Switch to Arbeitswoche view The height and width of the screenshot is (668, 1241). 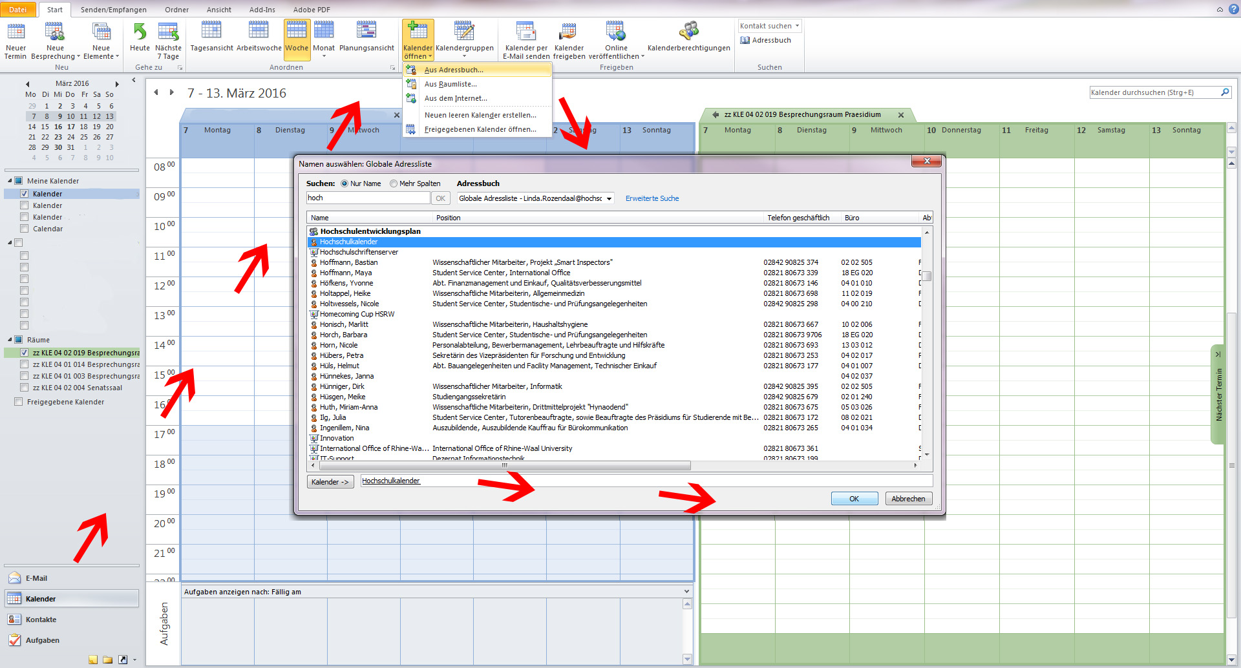point(259,37)
